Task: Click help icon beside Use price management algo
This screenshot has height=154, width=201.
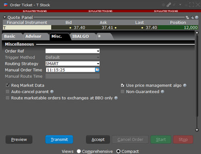Action: 185,85
